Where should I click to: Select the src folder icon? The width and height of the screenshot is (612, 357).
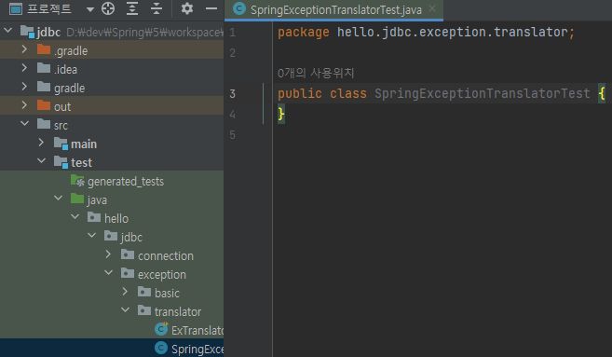point(44,124)
